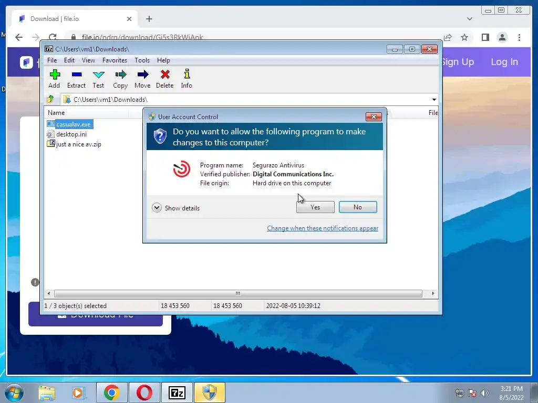Click Yes in User Account Control
The width and height of the screenshot is (538, 403).
point(315,207)
